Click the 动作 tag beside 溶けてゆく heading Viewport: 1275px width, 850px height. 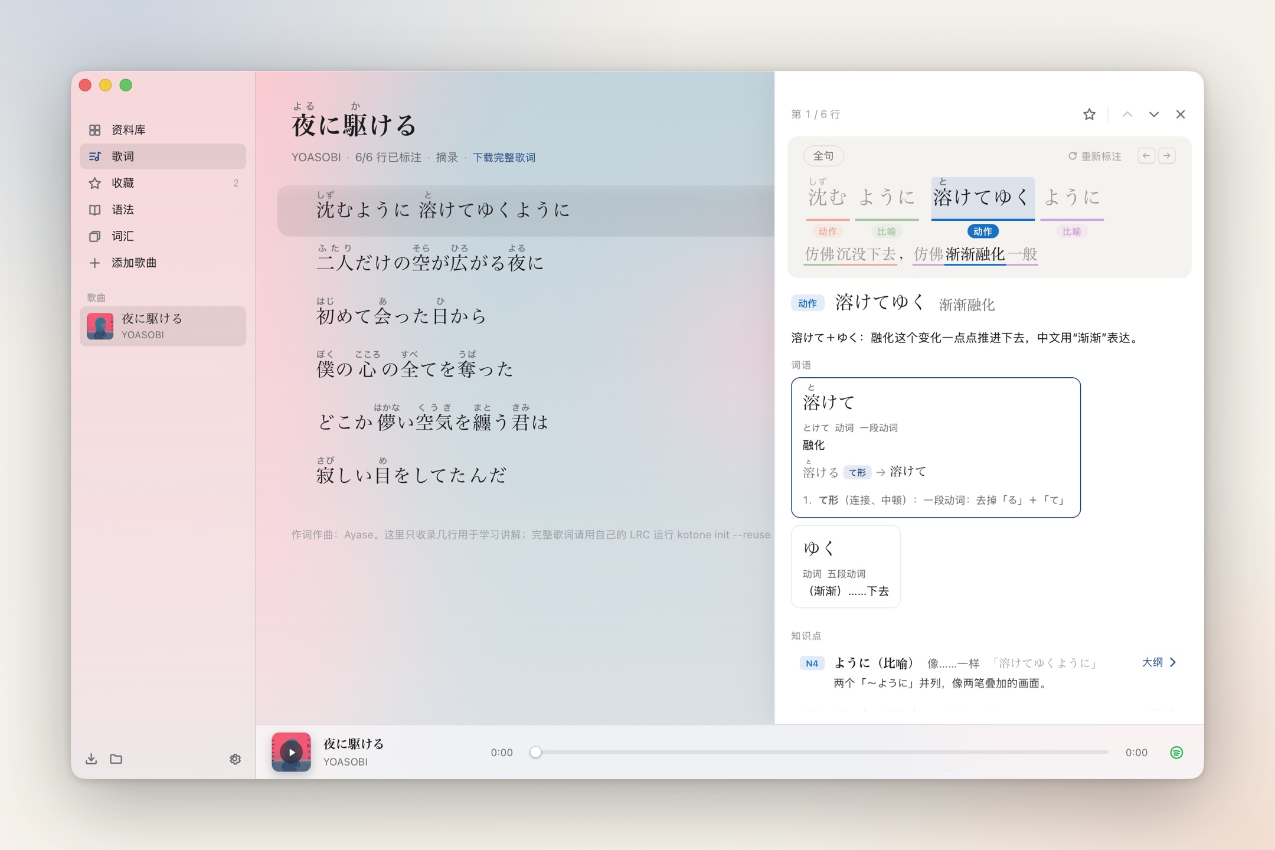(x=807, y=303)
